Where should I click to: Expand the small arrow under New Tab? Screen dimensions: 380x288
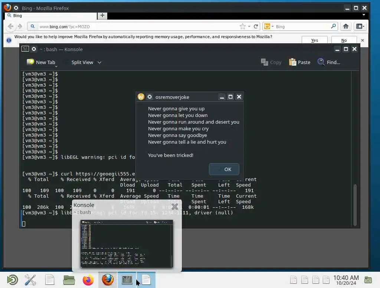pyautogui.click(x=56, y=67)
